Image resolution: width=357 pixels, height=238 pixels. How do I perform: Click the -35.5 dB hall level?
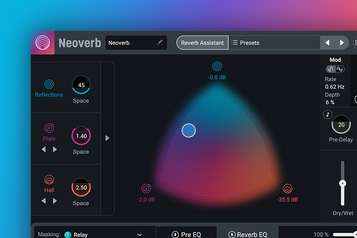pyautogui.click(x=287, y=200)
